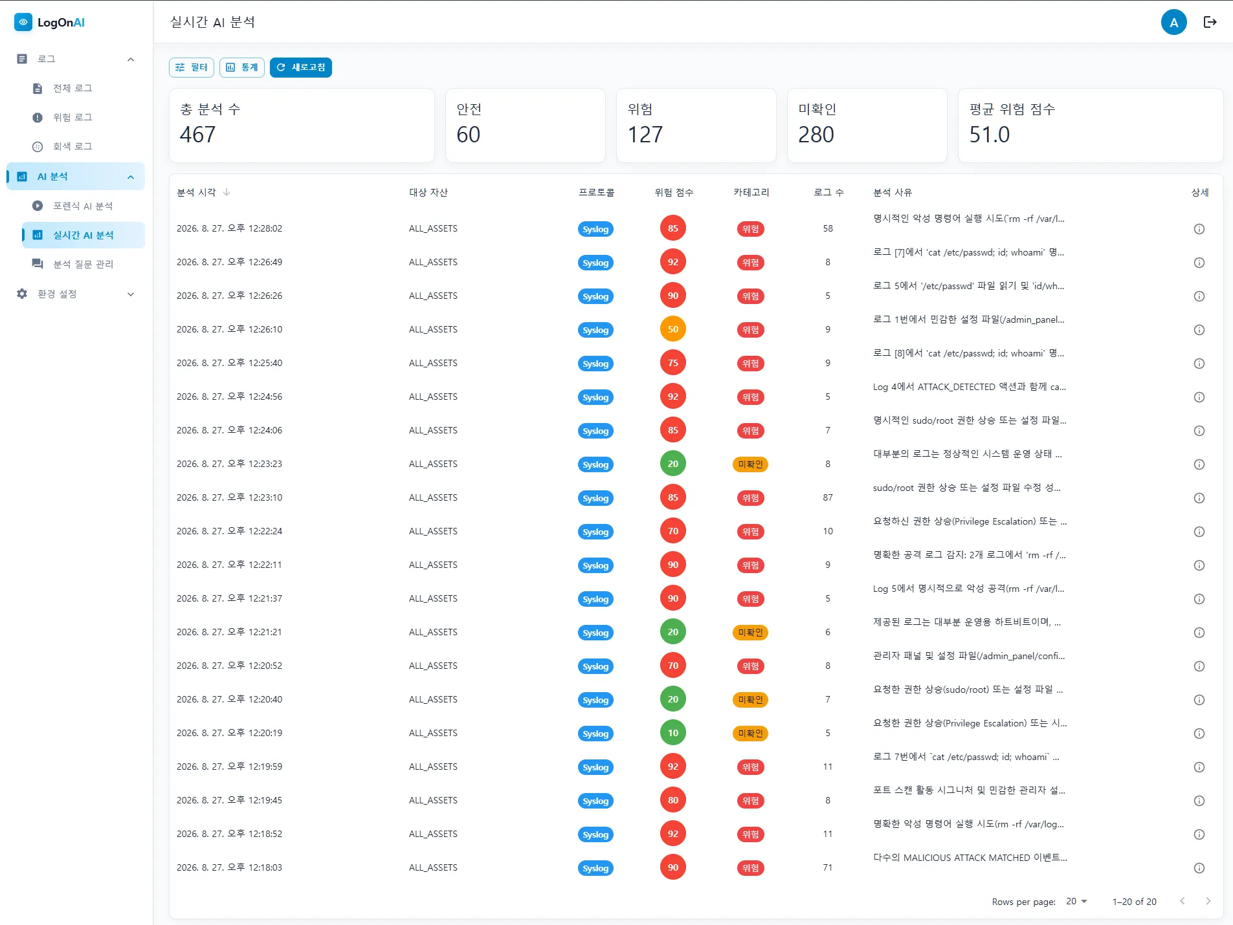The height and width of the screenshot is (925, 1233).
Task: Click Syslog tag in 12:25:40 row
Action: [595, 364]
